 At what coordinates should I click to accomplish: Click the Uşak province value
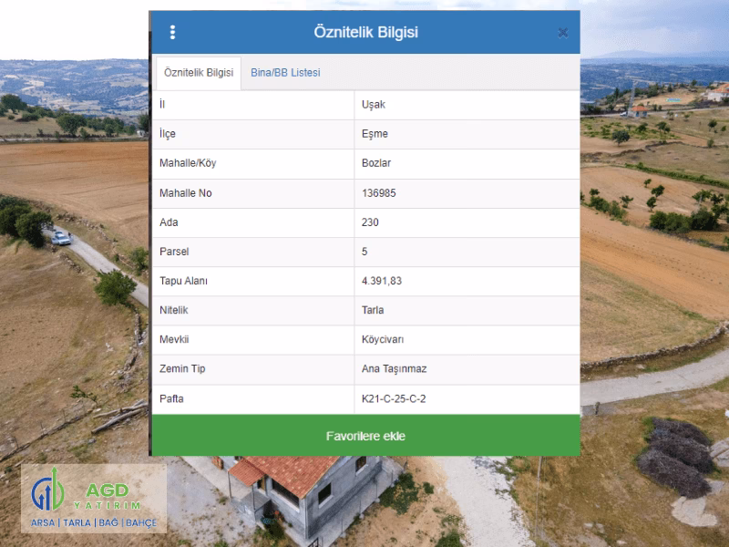point(374,105)
